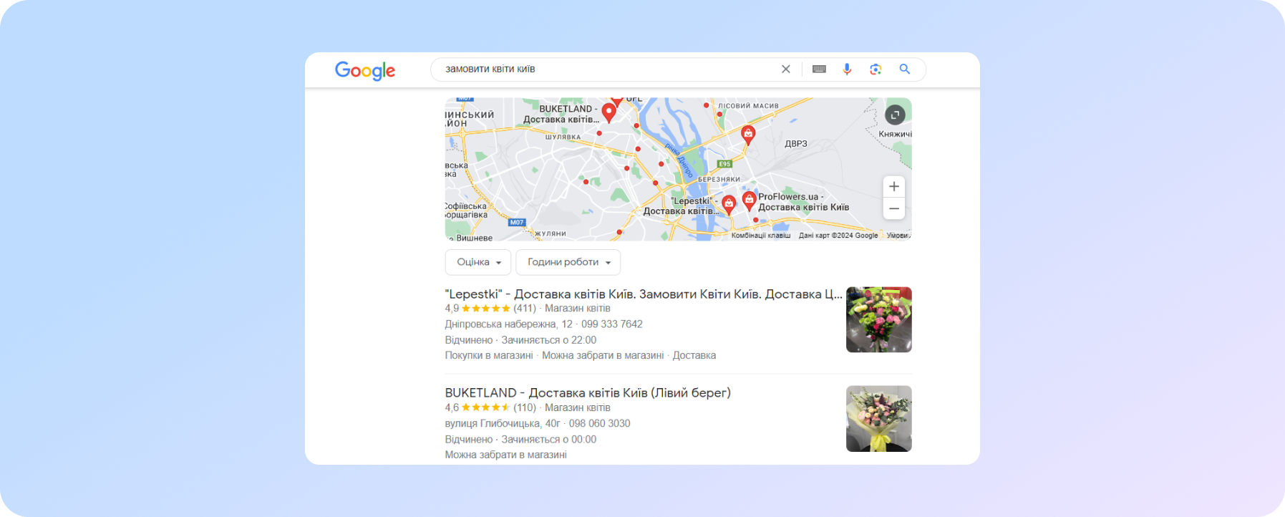Screen dimensions: 1285x517
Task: Click the Google logo
Action: coord(365,70)
